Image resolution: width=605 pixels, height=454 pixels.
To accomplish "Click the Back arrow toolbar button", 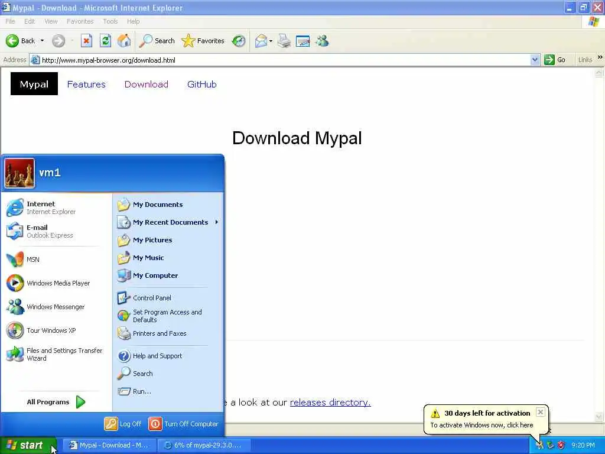I will (x=20, y=41).
